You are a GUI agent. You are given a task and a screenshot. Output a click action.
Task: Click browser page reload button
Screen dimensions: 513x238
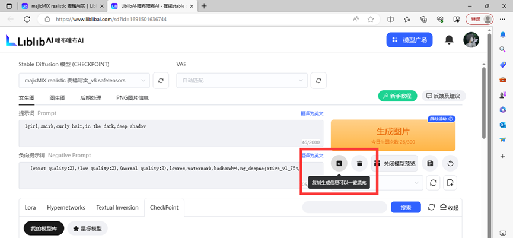(x=27, y=20)
